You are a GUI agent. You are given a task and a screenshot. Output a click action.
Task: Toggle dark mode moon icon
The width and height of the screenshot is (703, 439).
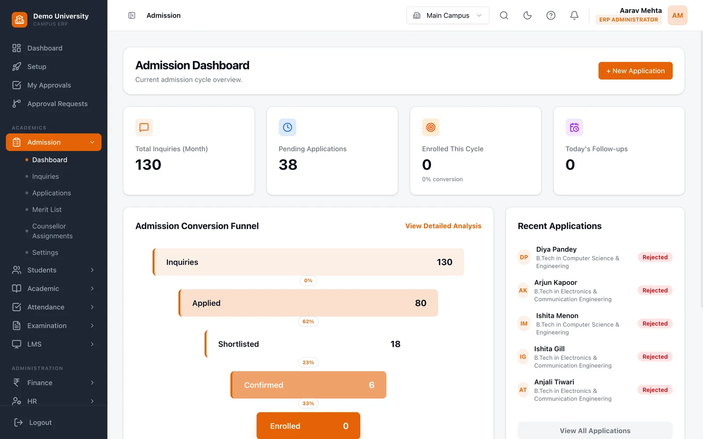[527, 15]
